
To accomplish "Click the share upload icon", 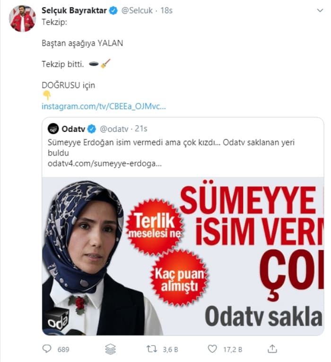I will click(x=272, y=349).
